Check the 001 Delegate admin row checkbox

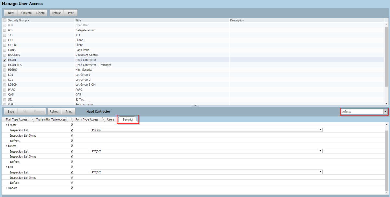click(x=5, y=30)
